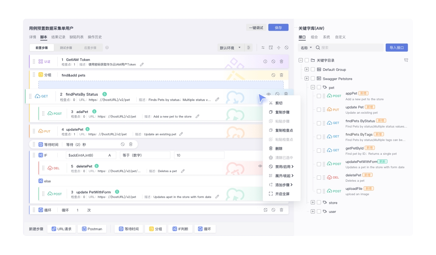Toggle eye icon on findPetsBy Status row

pos(269,94)
